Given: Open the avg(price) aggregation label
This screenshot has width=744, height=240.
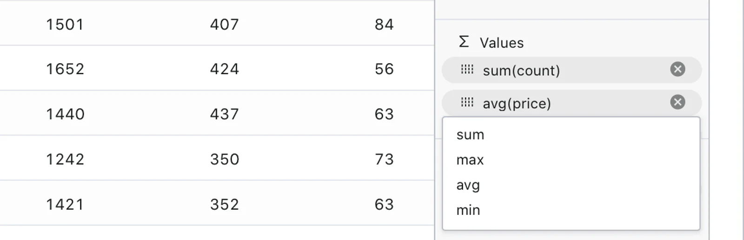Looking at the screenshot, I should click(517, 104).
